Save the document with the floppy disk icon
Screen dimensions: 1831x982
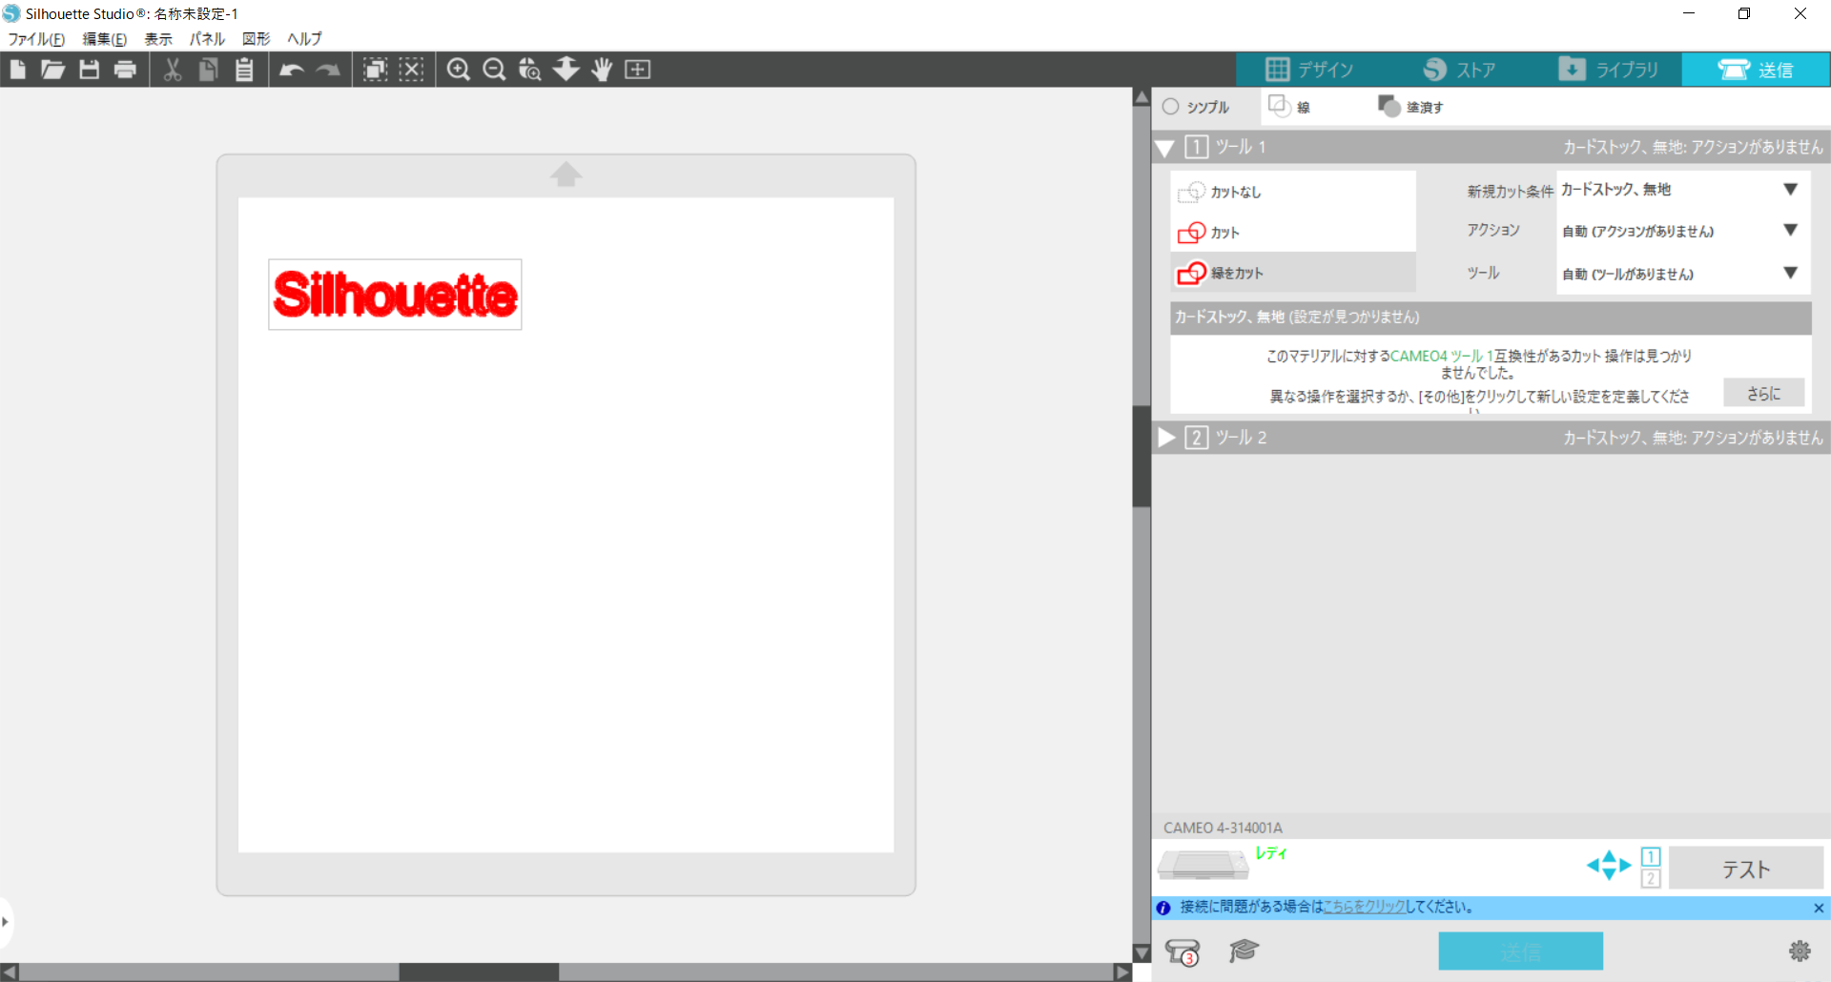point(89,70)
